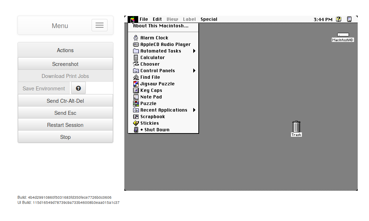Click the Note Pad icon
This screenshot has height=221, width=369.
point(136,97)
